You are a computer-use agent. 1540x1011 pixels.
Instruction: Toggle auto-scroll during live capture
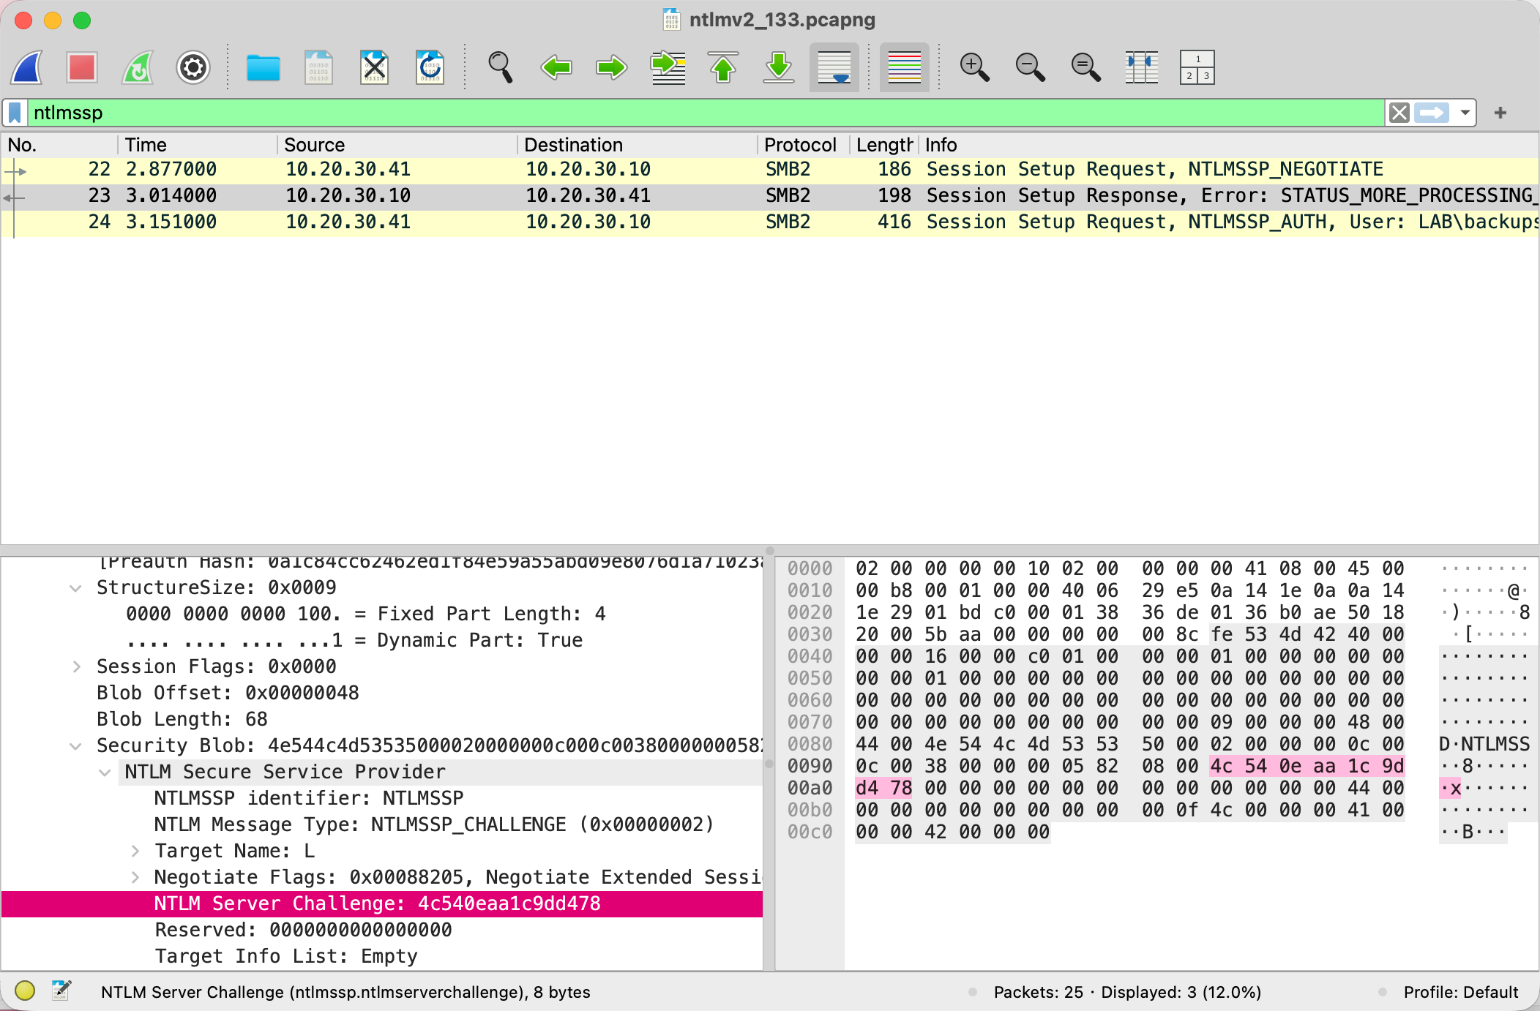click(834, 67)
